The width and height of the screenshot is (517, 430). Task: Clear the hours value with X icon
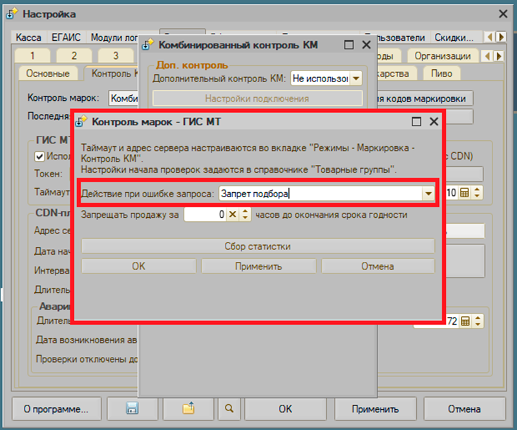[x=233, y=215]
